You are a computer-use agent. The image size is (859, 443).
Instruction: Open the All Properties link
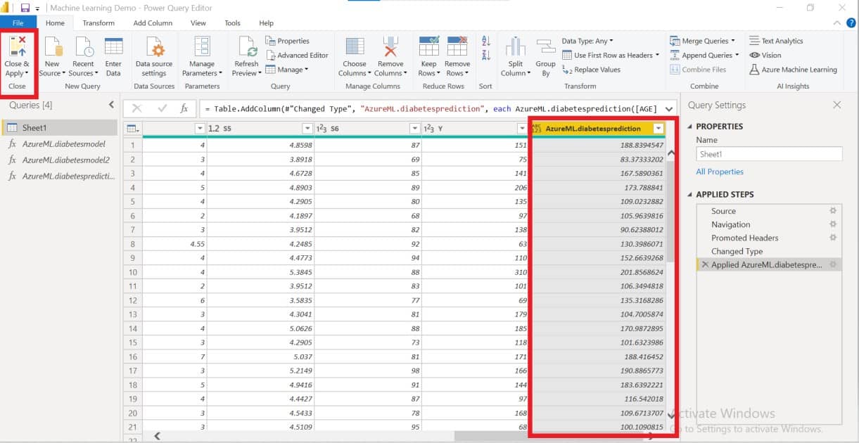tap(720, 172)
